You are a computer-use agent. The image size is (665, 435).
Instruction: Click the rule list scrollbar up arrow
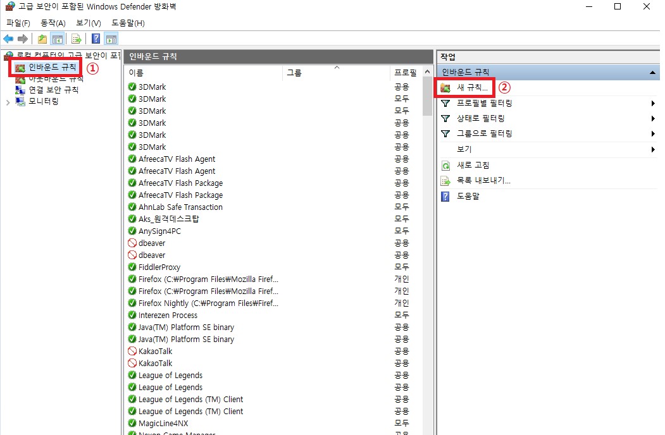427,71
